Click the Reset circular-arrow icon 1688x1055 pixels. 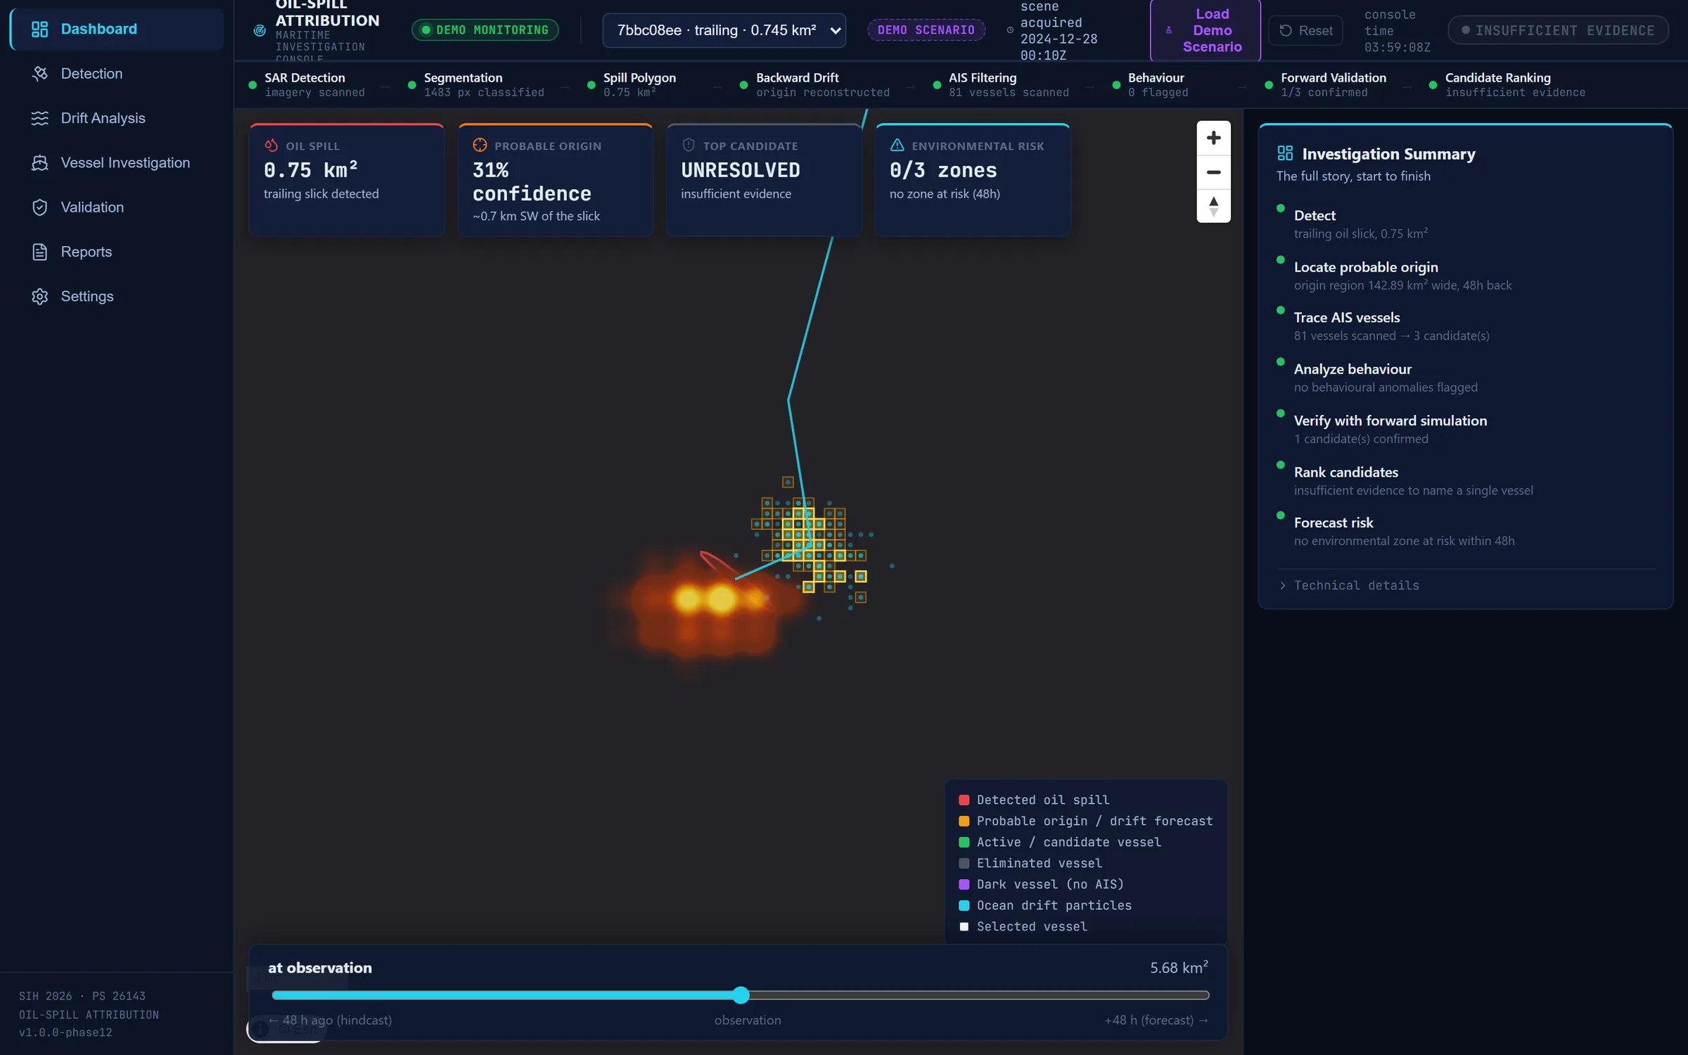[1286, 30]
